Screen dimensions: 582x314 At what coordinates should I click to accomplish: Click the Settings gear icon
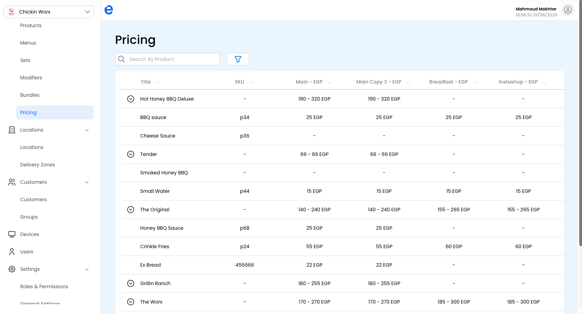pyautogui.click(x=12, y=269)
